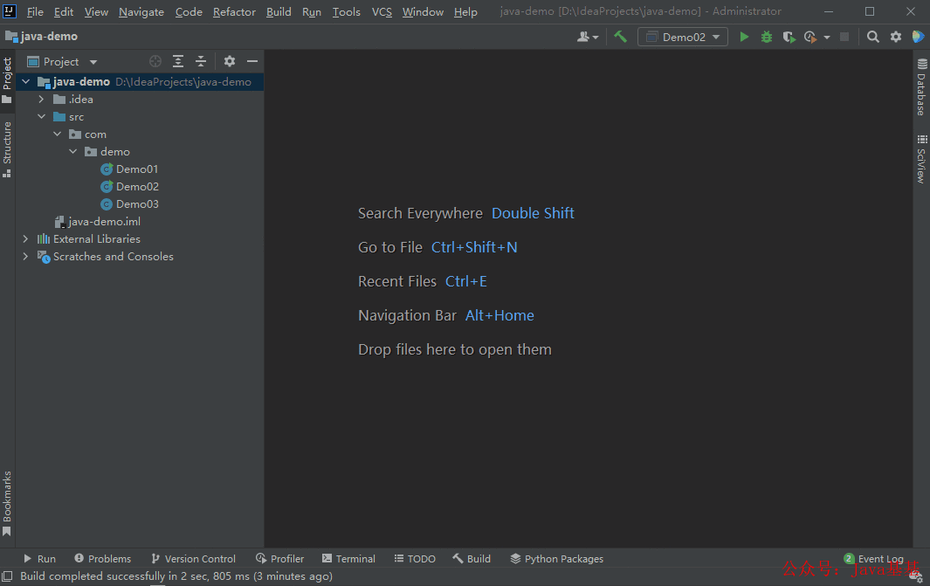Viewport: 930px width, 586px height.
Task: Start debugging with the bug icon
Action: click(767, 37)
